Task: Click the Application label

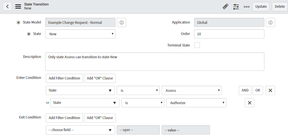Action: (x=181, y=22)
